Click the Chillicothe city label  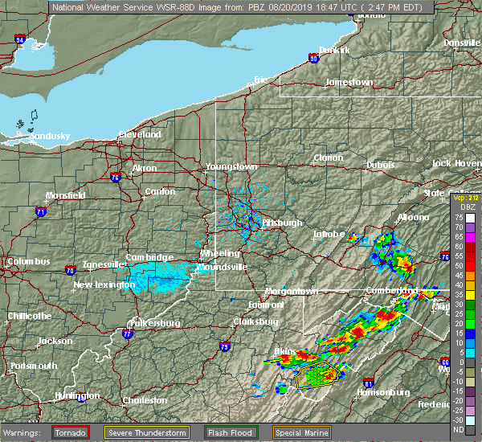tap(30, 316)
